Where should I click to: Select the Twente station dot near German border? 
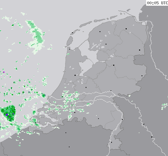142,76
